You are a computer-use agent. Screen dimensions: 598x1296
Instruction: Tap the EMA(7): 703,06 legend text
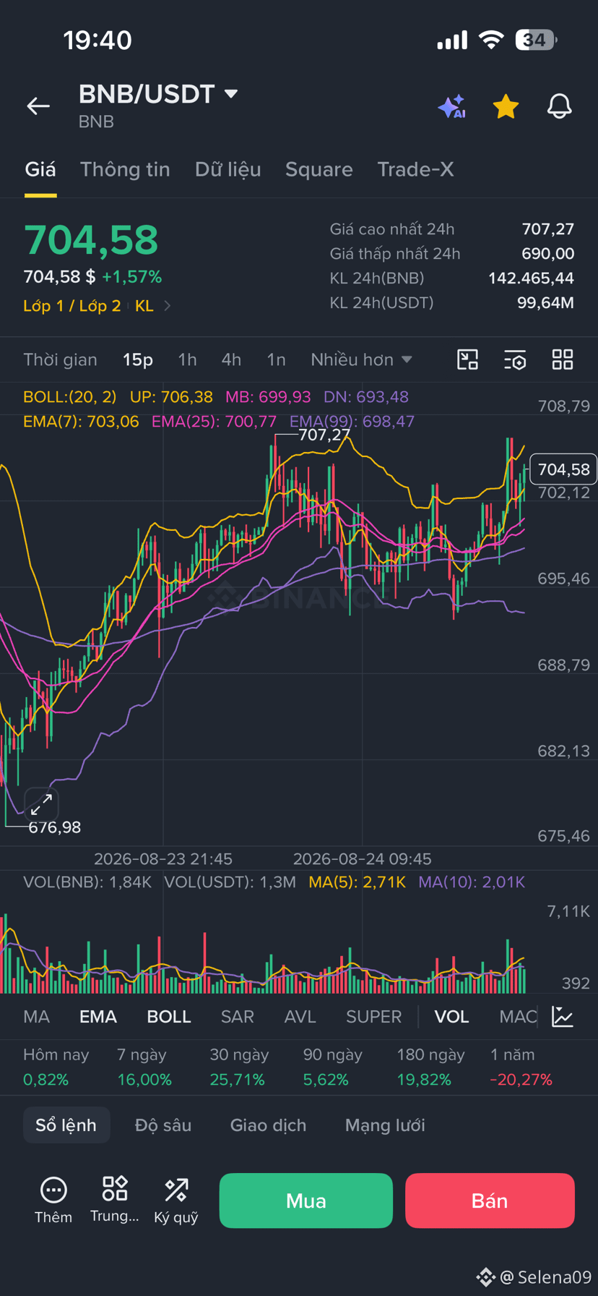81,421
